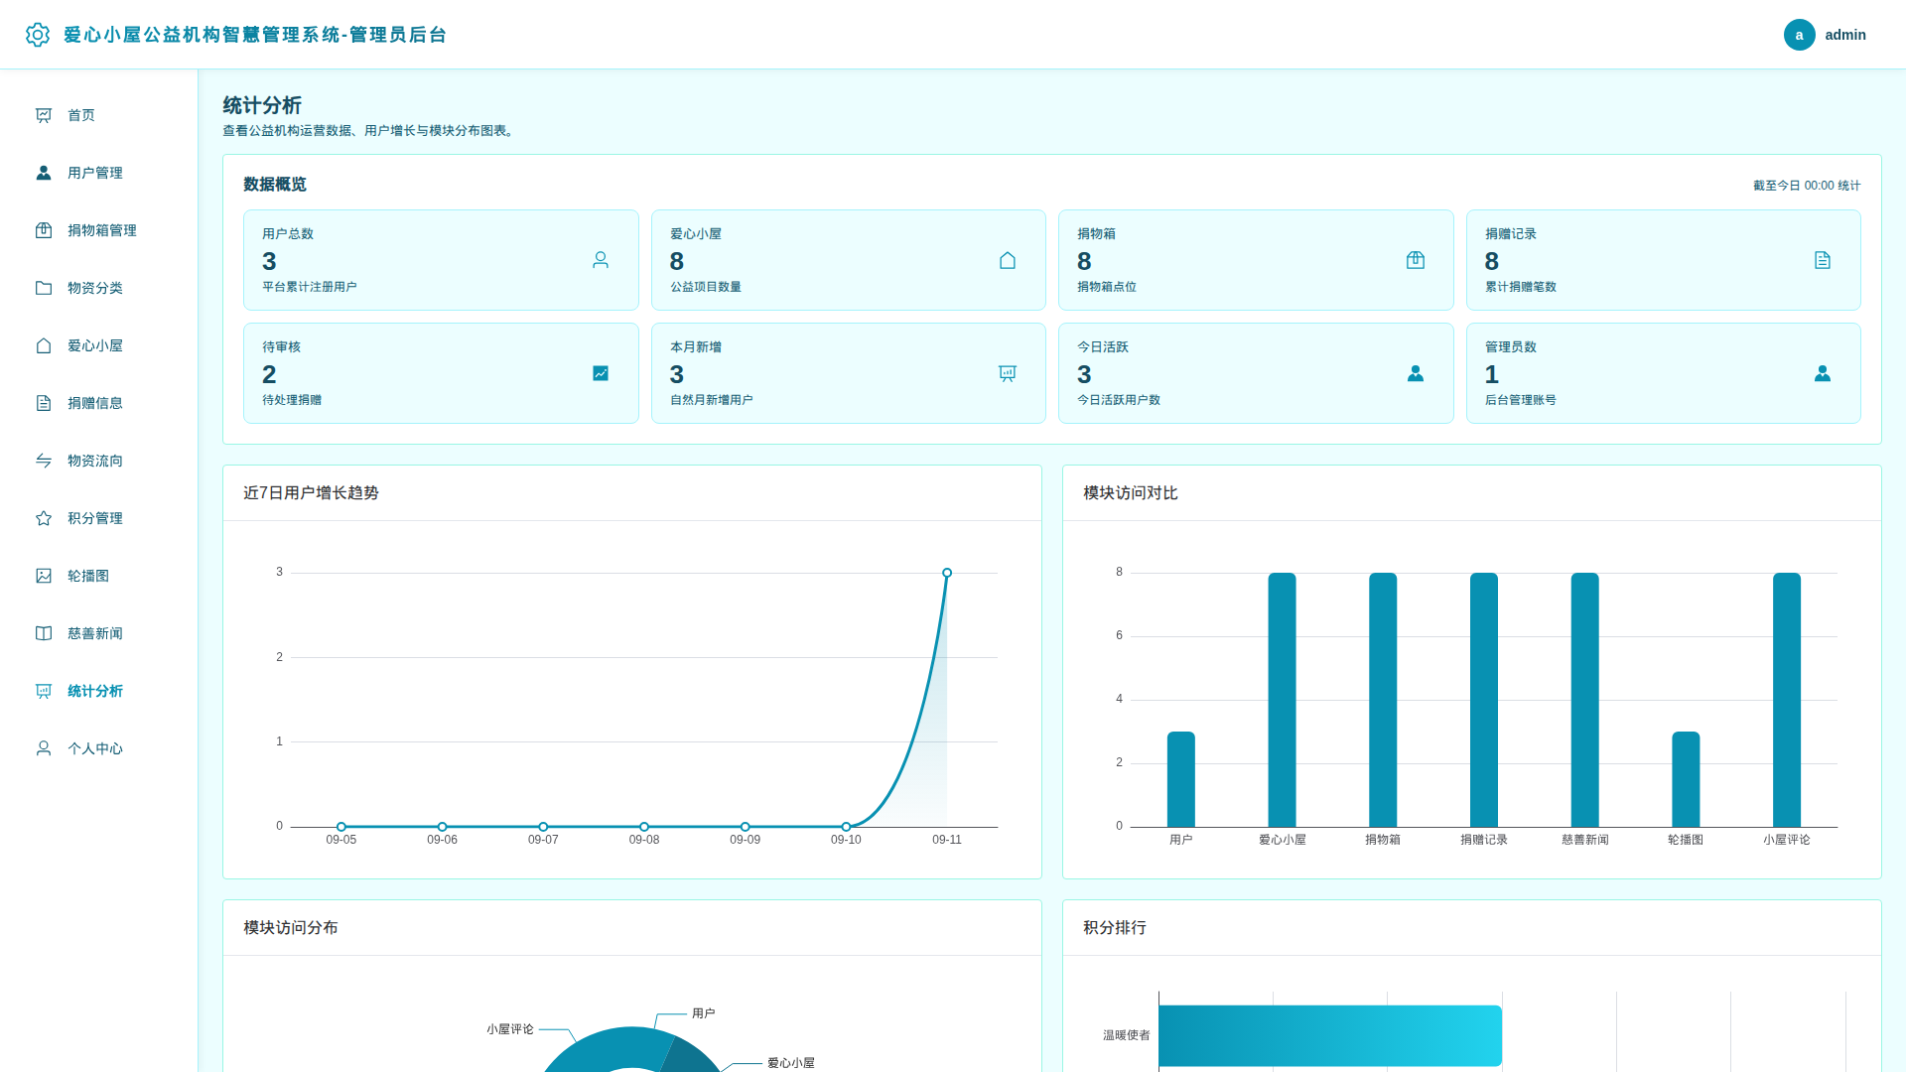Click the 物资流向 arrows icon in sidebar
Screen dimensions: 1906x1072
(44, 461)
